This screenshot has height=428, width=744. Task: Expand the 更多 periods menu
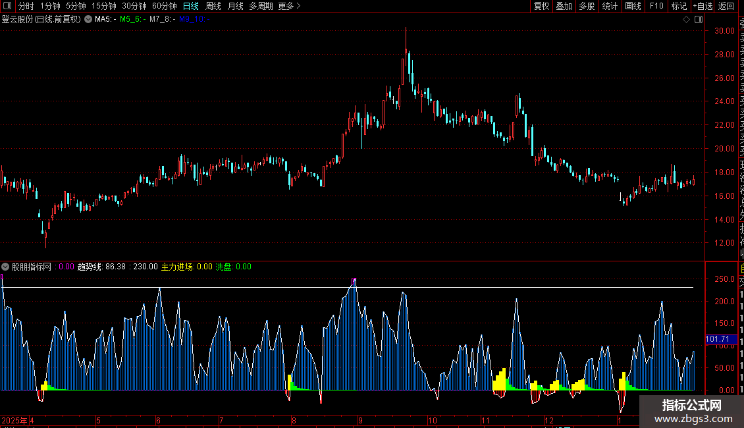(290, 6)
